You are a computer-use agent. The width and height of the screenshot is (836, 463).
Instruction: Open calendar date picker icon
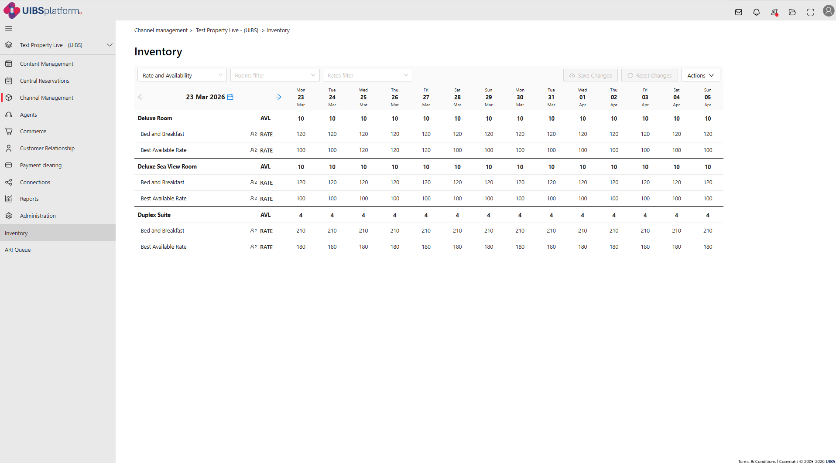tap(230, 97)
